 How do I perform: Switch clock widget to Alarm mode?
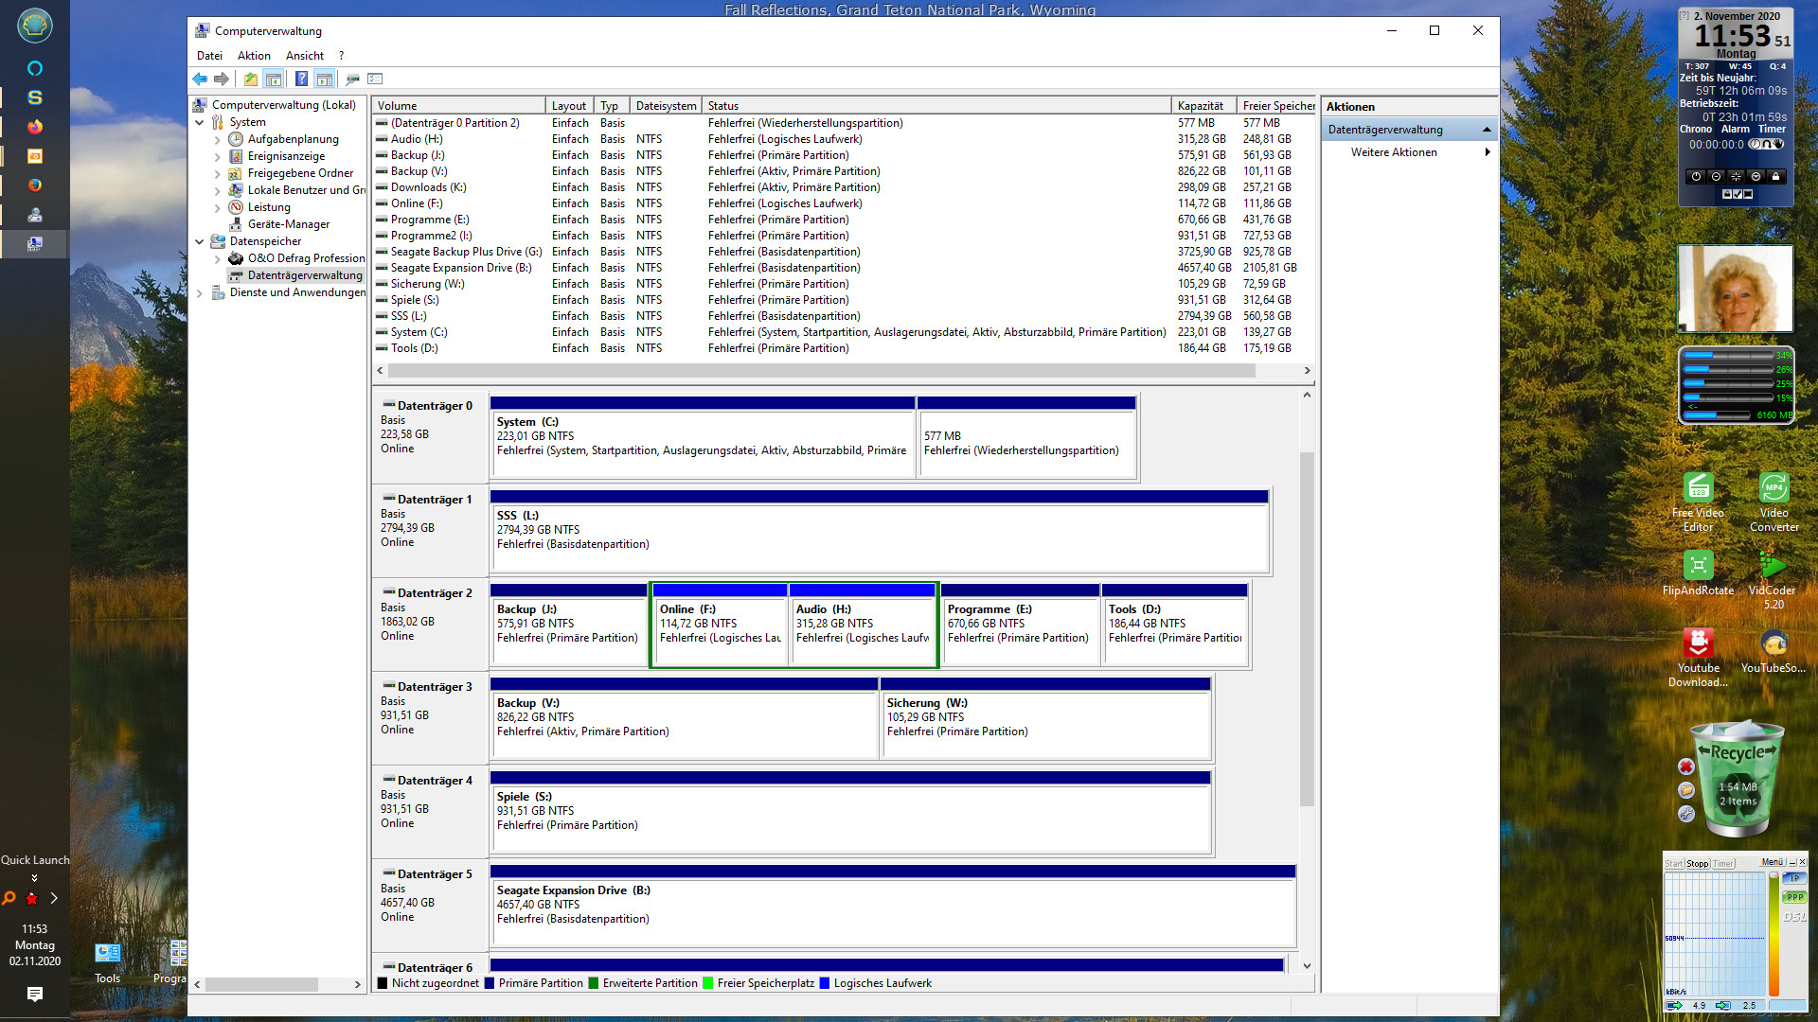point(1735,130)
